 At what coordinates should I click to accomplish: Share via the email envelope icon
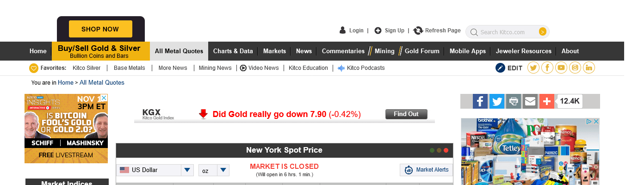(x=530, y=101)
